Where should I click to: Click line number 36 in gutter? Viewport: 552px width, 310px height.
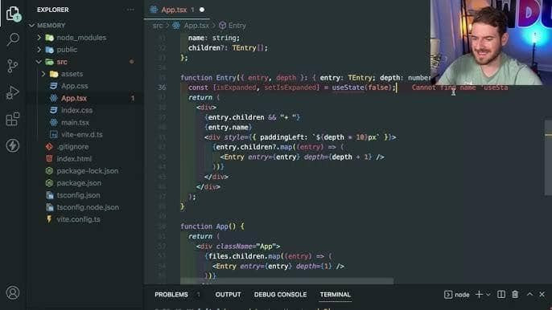pos(162,88)
